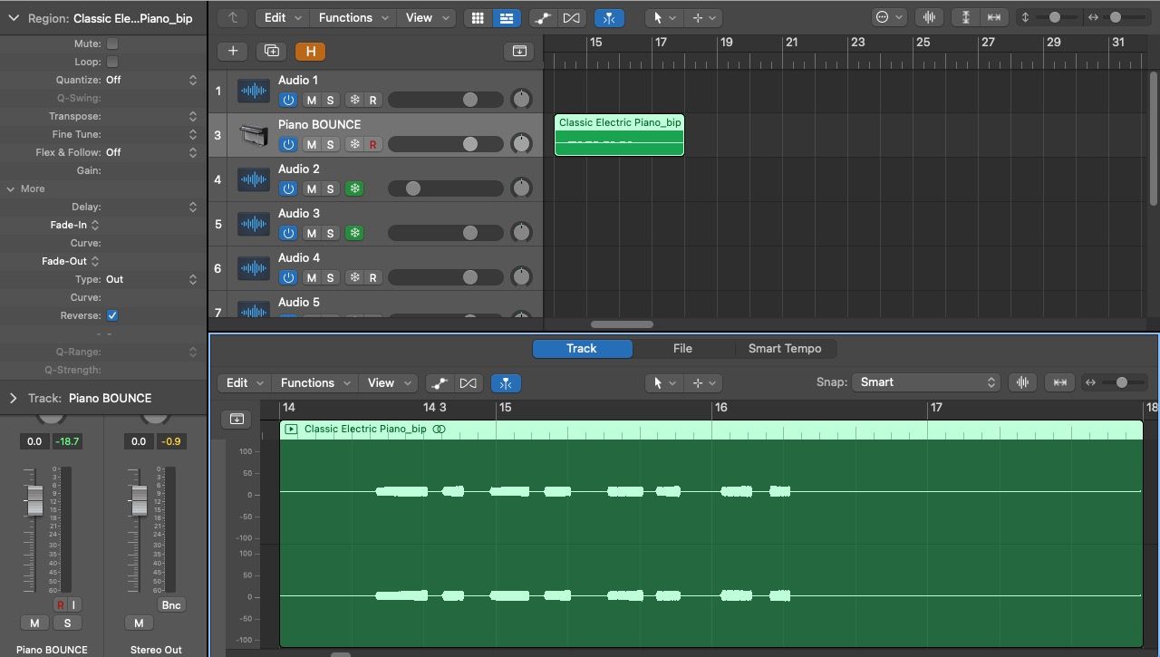The height and width of the screenshot is (657, 1160).
Task: Open the Snap Smart dropdown in the editor
Action: point(926,382)
